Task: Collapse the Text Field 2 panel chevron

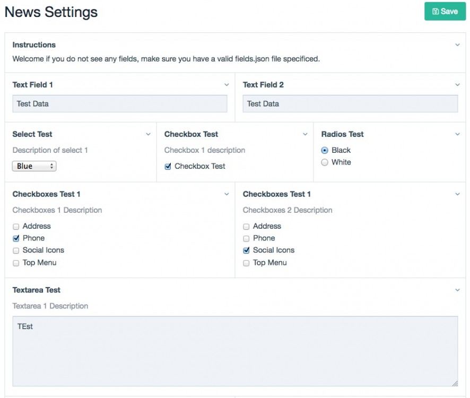Action: click(x=457, y=85)
